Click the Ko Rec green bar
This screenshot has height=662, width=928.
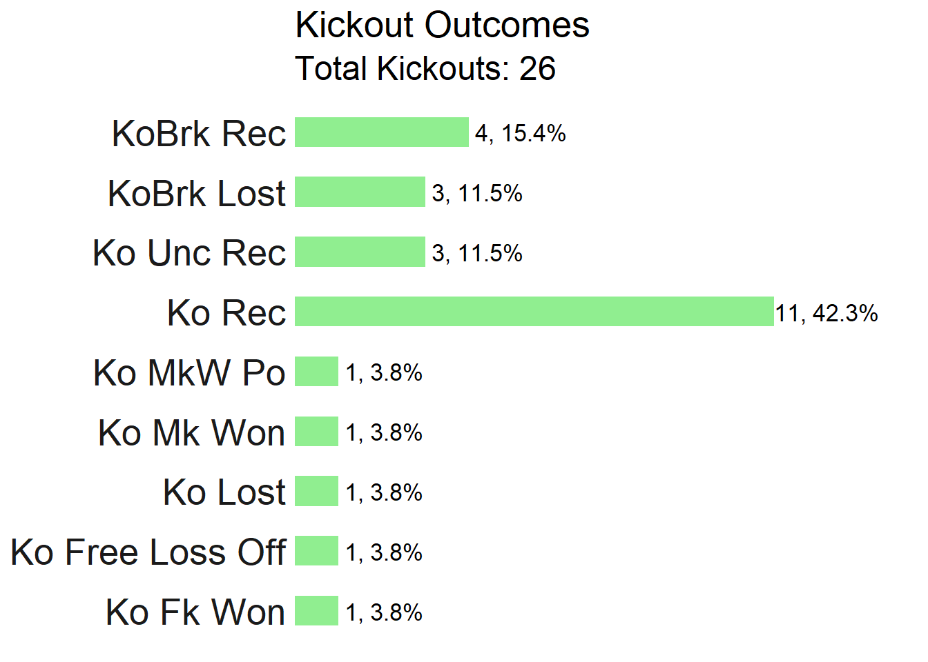coord(534,312)
